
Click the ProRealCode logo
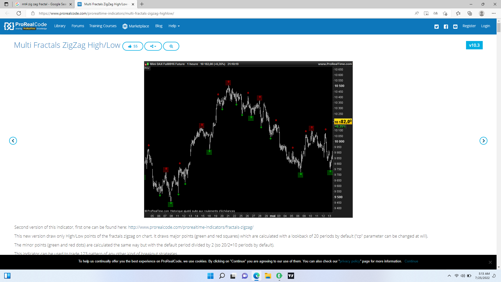26,26
